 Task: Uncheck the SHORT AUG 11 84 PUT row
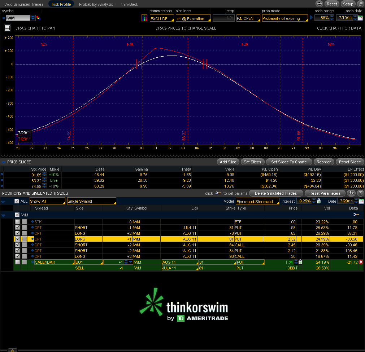tap(17, 250)
